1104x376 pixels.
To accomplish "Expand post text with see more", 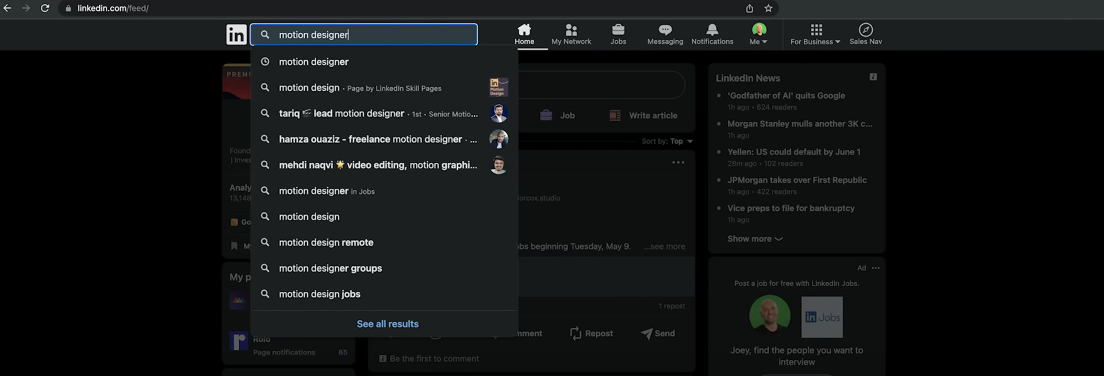I will (x=665, y=246).
